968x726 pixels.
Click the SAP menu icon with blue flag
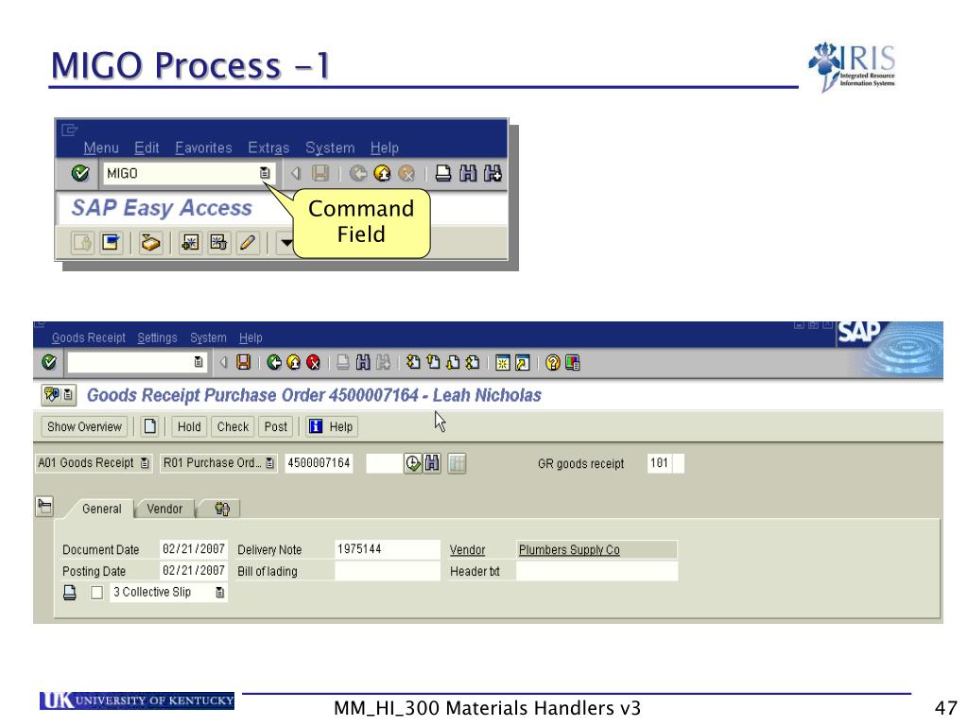click(112, 242)
